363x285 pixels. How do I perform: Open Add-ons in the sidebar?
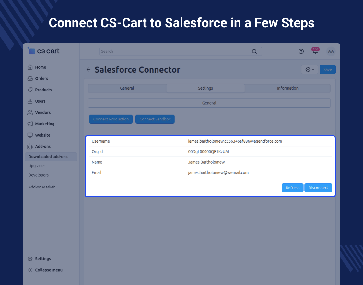pos(43,147)
